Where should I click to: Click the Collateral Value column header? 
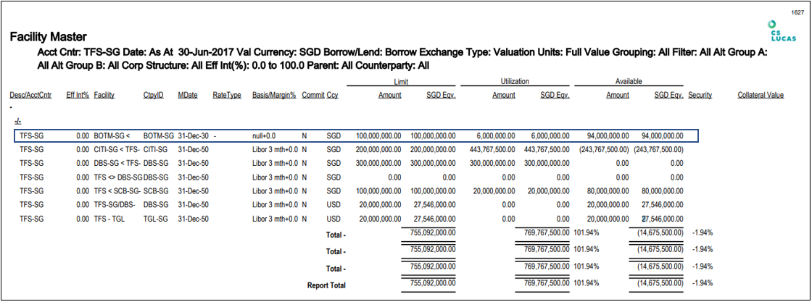(761, 95)
